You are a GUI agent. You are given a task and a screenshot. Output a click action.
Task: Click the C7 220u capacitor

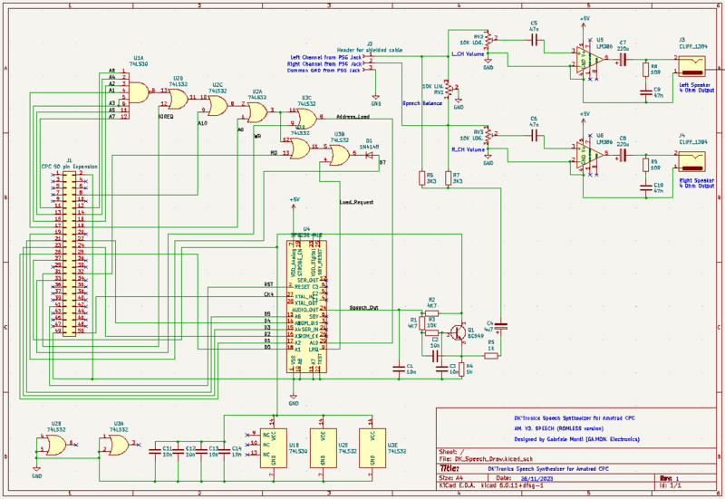tap(623, 58)
